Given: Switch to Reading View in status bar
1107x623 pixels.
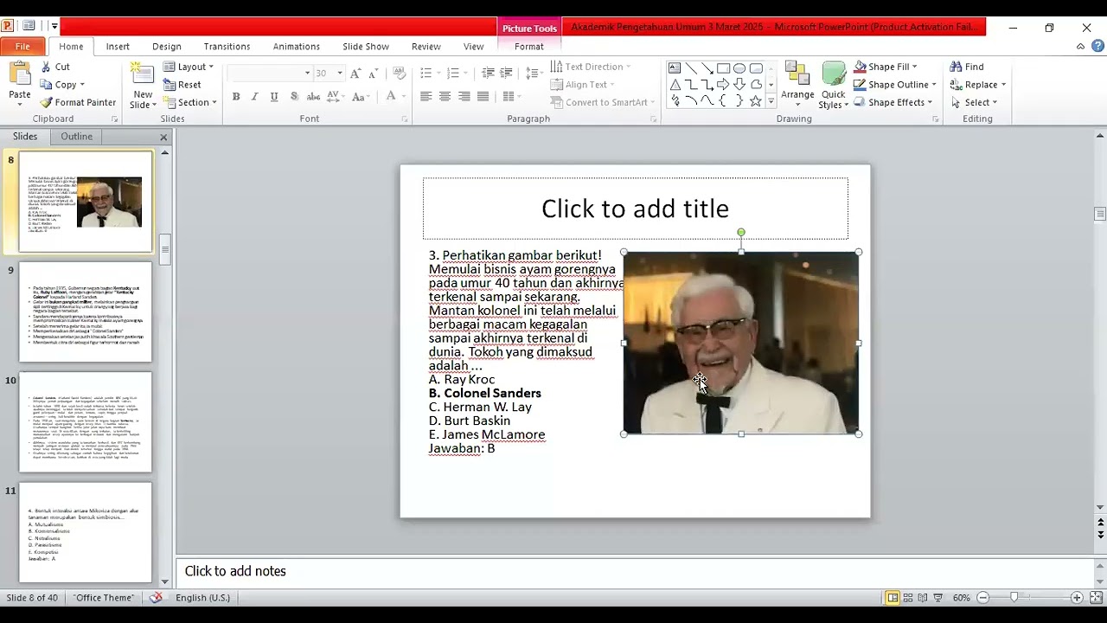Looking at the screenshot, I should [925, 598].
